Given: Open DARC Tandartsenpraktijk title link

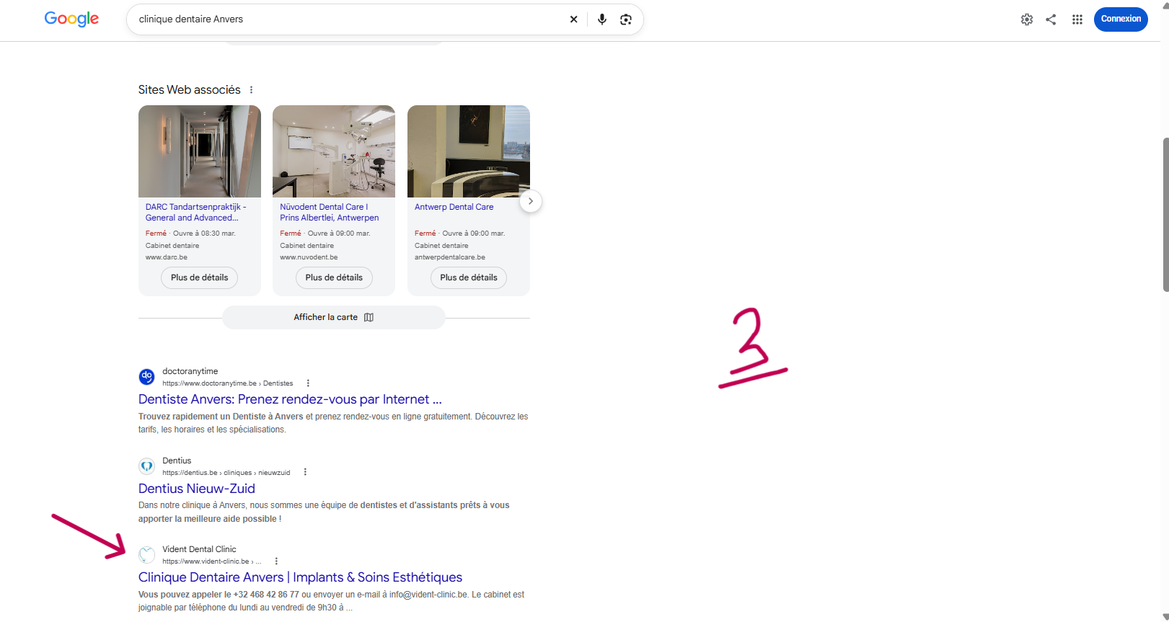Looking at the screenshot, I should coord(196,212).
